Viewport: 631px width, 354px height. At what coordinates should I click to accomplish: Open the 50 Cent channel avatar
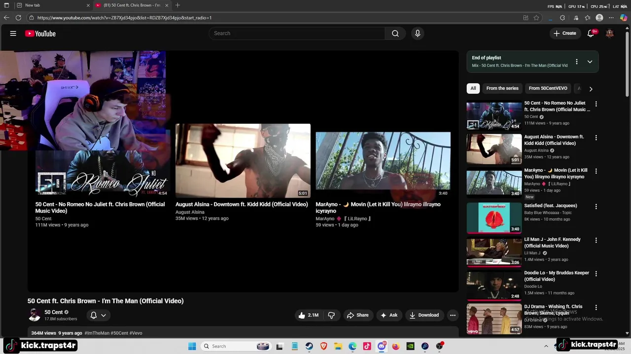click(35, 315)
